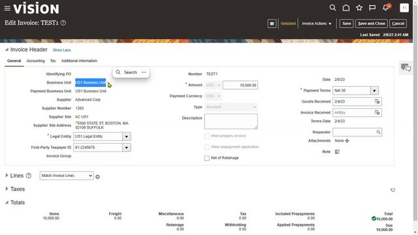Add attachment with plus icon
This screenshot has width=418, height=235.
coord(347,141)
